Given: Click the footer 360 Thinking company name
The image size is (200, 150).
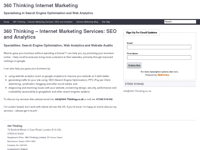Looking at the screenshot, I should 15,126.
